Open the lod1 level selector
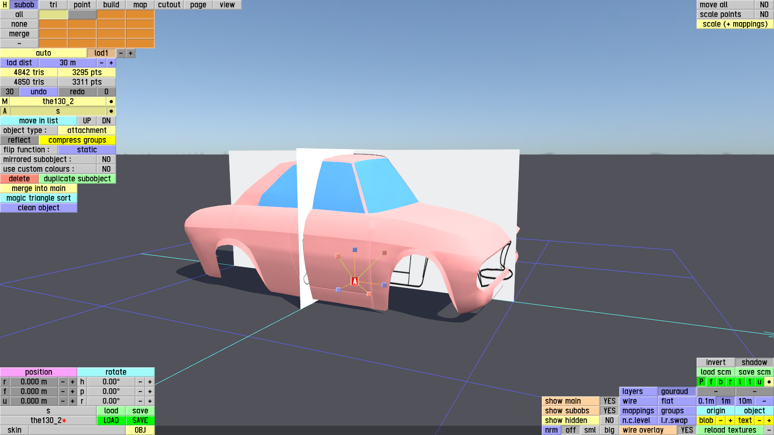This screenshot has height=435, width=774. tap(101, 53)
